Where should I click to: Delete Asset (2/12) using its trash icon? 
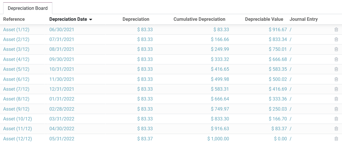[x=336, y=39]
